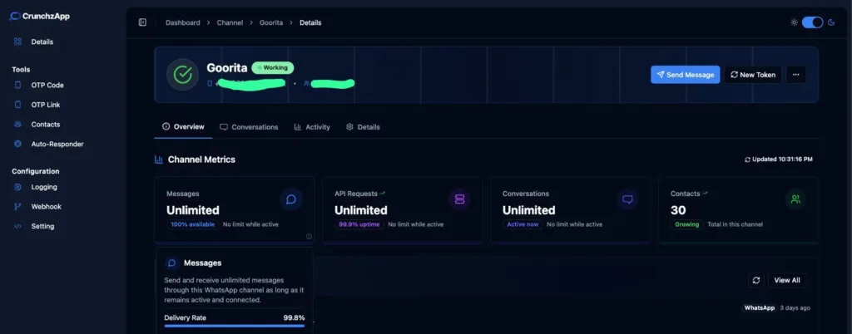Click the Logging icon
Image resolution: width=852 pixels, height=334 pixels.
coord(18,187)
